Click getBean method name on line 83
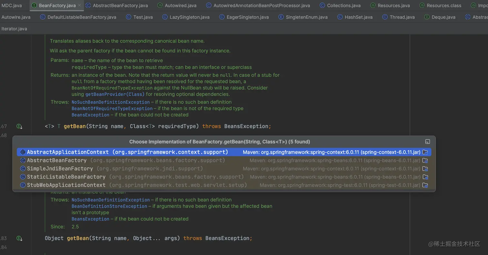The width and height of the screenshot is (488, 255). pyautogui.click(x=78, y=238)
